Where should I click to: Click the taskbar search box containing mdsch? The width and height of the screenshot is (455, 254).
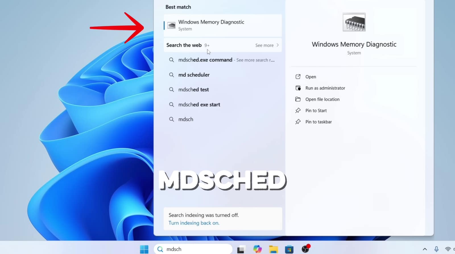click(x=193, y=249)
